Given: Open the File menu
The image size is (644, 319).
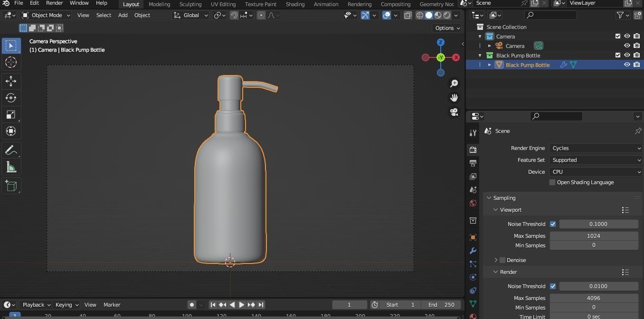Looking at the screenshot, I should (19, 3).
